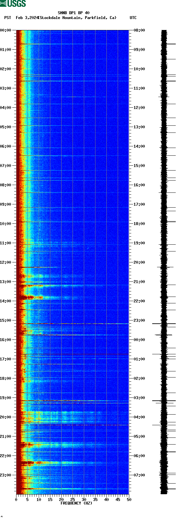Click the '23:00' UTC axis label
This screenshot has width=178, height=520.
tap(139, 320)
